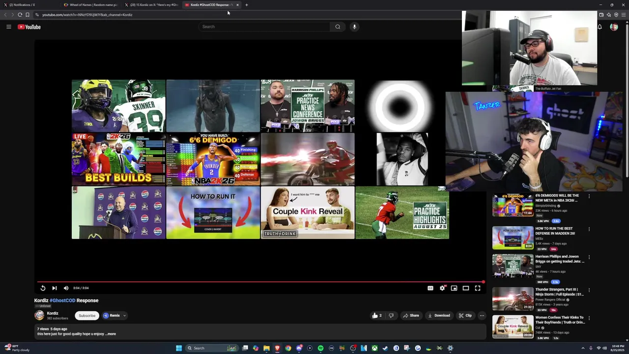This screenshot has width=629, height=354.
Task: Open more actions ellipsis under the video
Action: (x=482, y=316)
